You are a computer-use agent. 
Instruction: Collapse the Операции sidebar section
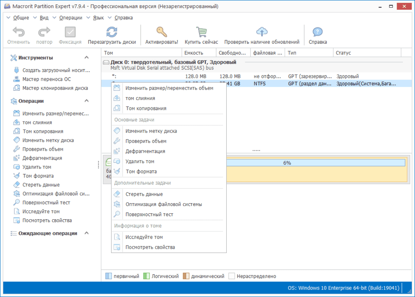coord(87,101)
